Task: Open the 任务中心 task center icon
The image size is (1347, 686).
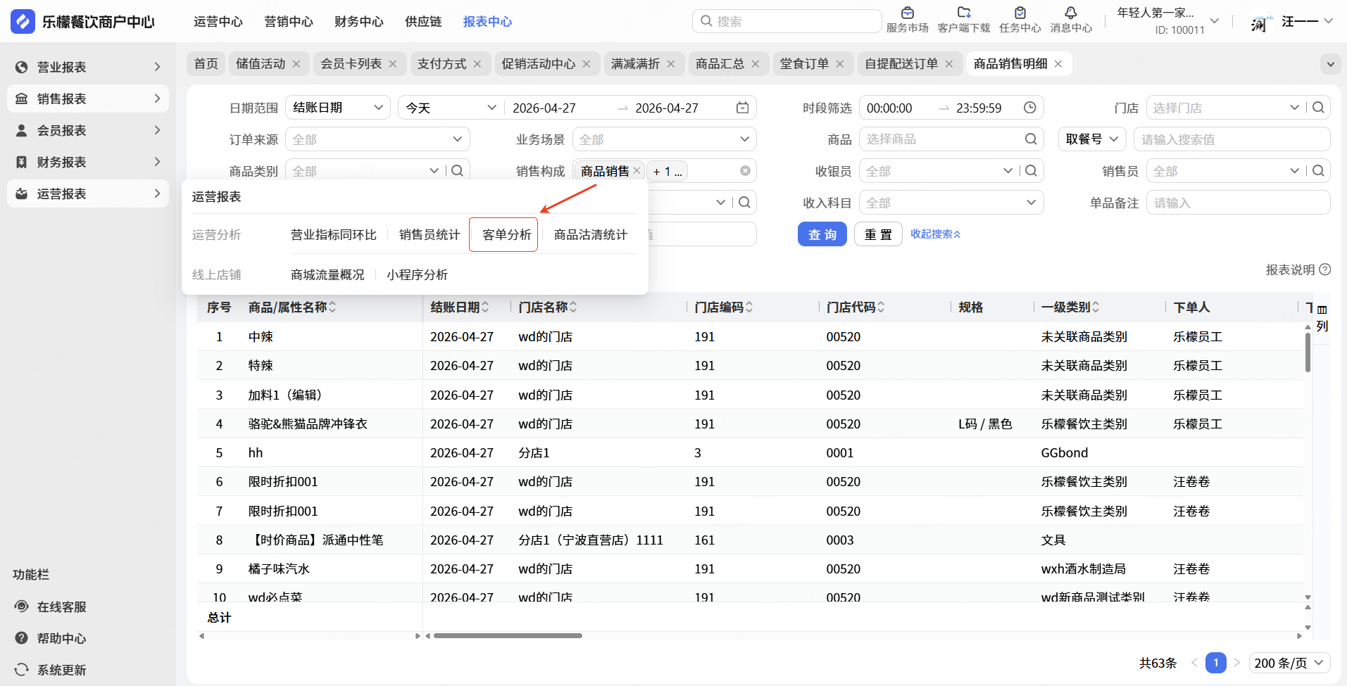Action: [x=1020, y=13]
